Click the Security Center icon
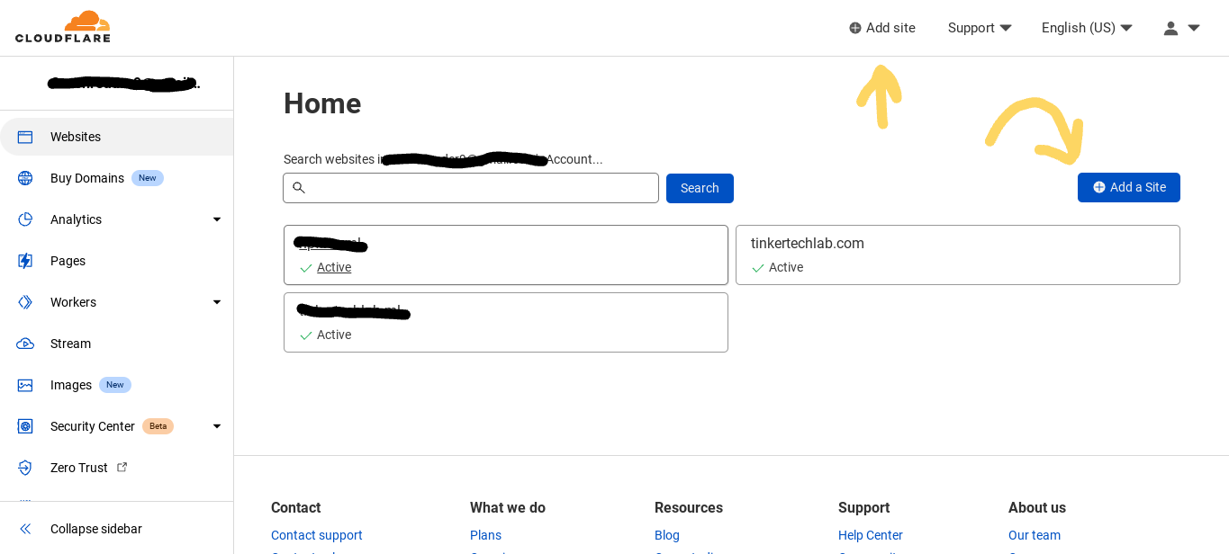Image resolution: width=1229 pixels, height=554 pixels. (25, 426)
